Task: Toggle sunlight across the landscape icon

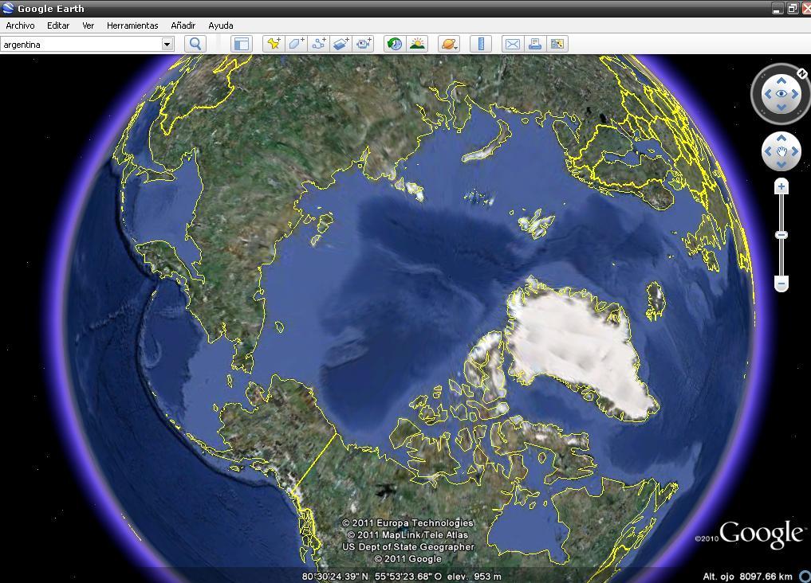Action: (417, 44)
